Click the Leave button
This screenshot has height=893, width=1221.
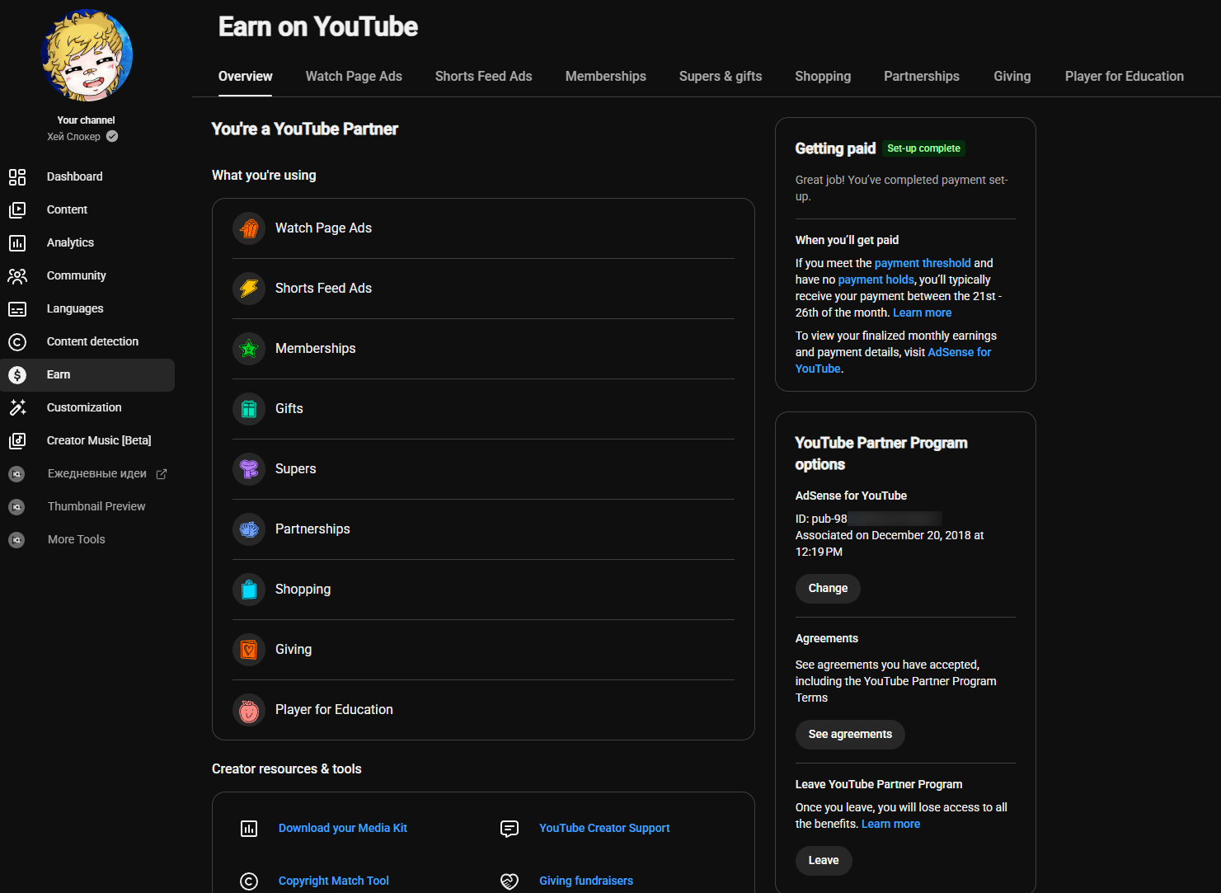(x=824, y=861)
